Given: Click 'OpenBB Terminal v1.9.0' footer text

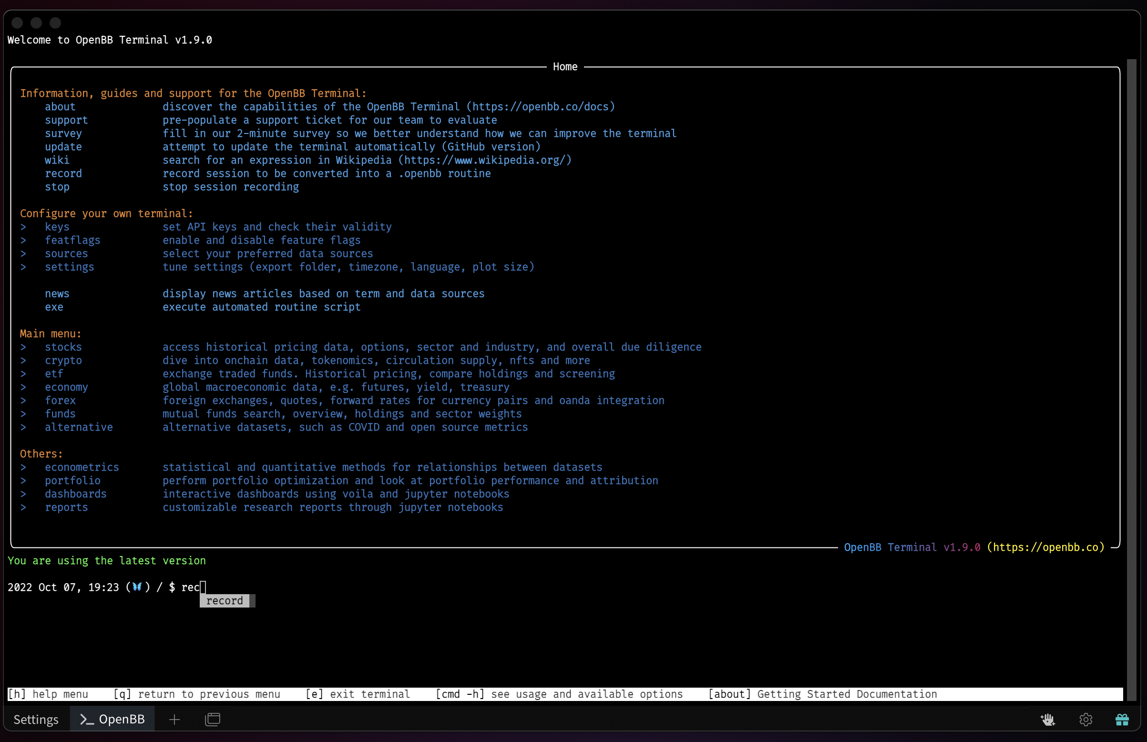Looking at the screenshot, I should point(912,547).
